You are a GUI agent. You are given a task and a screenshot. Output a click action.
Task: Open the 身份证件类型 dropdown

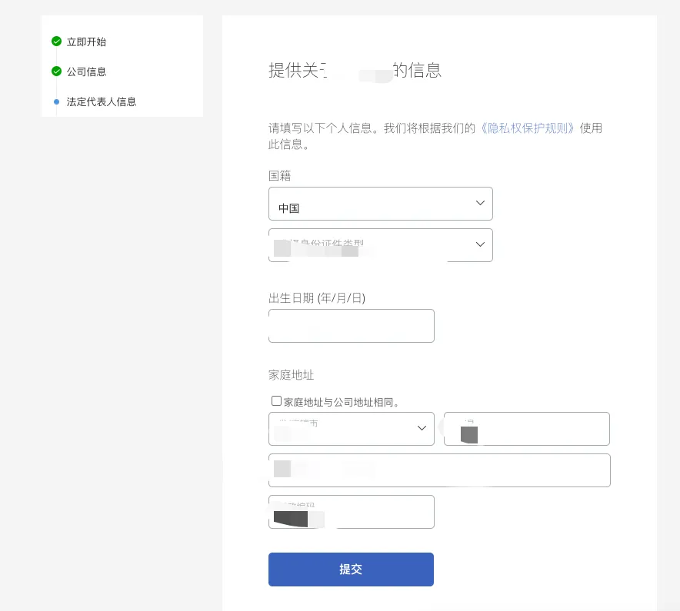pos(380,245)
